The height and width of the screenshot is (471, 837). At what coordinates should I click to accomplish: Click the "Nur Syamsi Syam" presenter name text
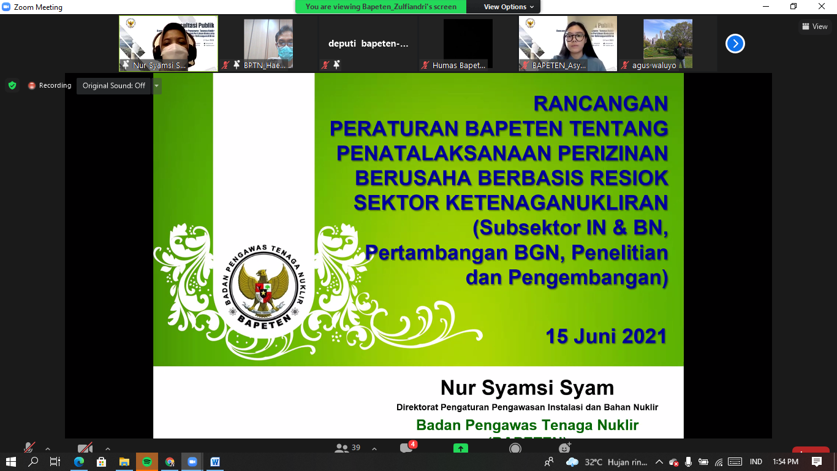pyautogui.click(x=527, y=388)
